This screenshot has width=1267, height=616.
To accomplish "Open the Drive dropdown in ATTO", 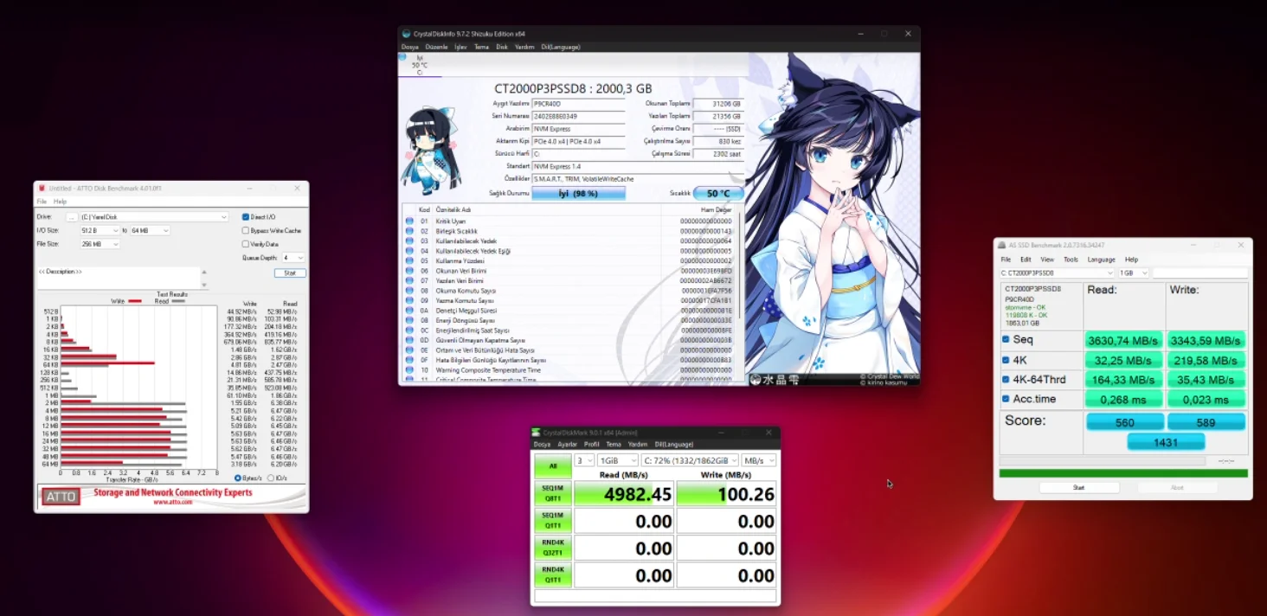I will 154,217.
